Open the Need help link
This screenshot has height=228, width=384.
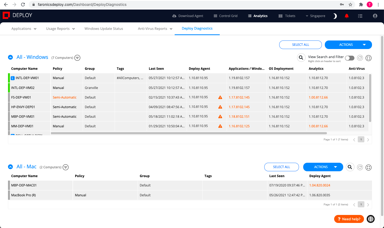pyautogui.click(x=349, y=219)
